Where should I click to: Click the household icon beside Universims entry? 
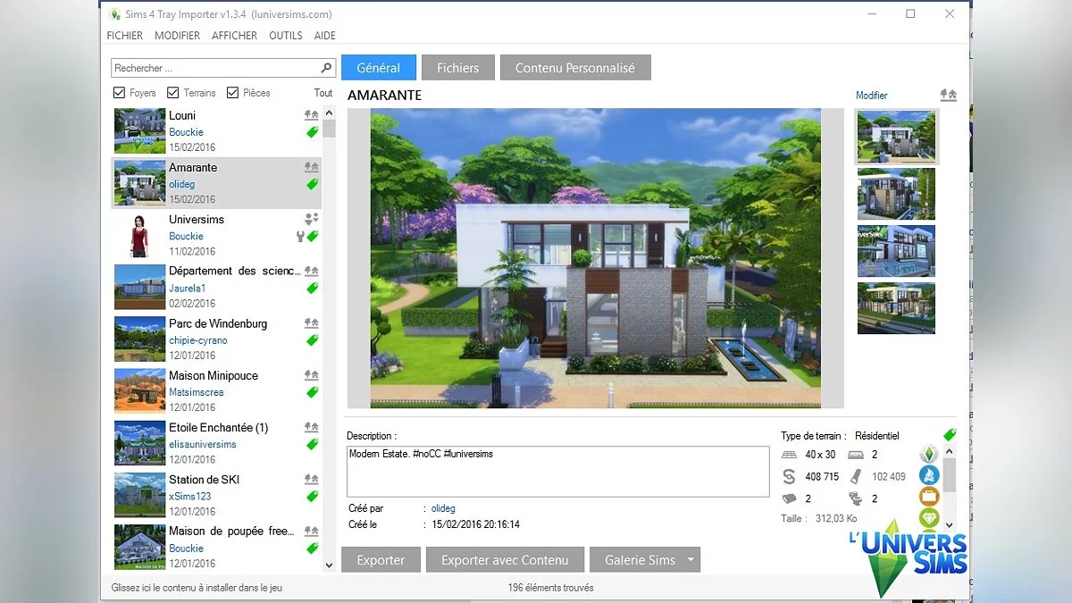(312, 218)
